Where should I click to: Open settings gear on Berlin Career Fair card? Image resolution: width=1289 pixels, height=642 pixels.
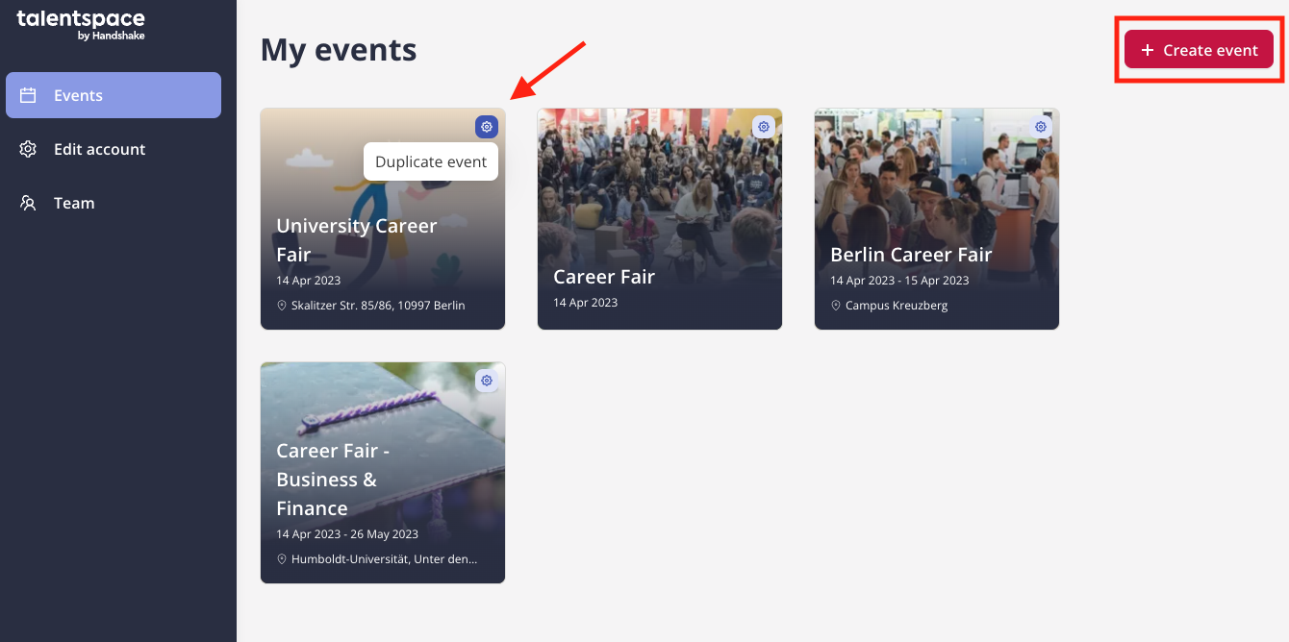[x=1041, y=127]
